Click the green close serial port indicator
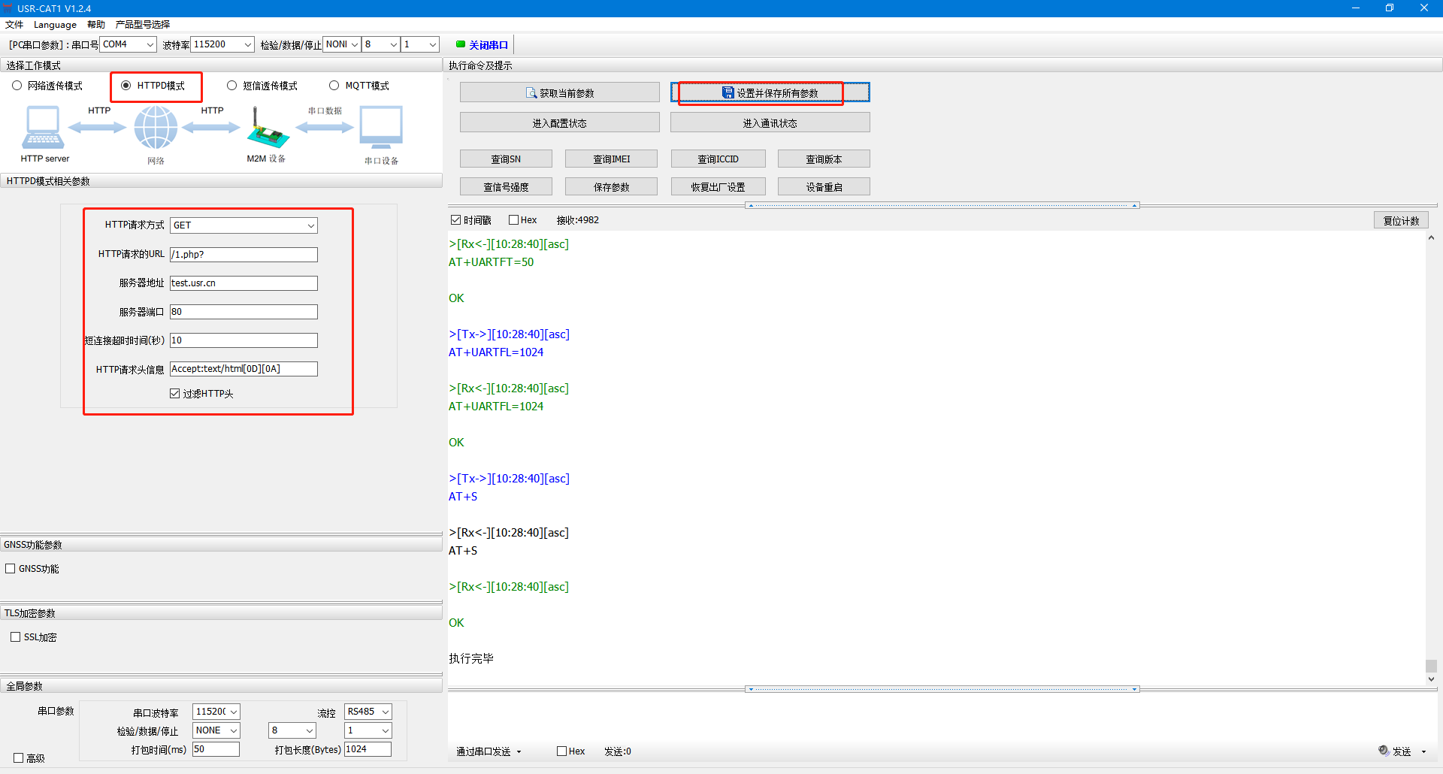The width and height of the screenshot is (1443, 774). [461, 44]
